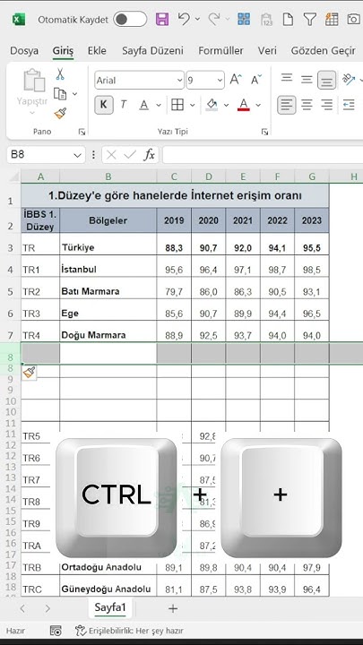
Task: Toggle the Bottom align button
Action: 327,81
